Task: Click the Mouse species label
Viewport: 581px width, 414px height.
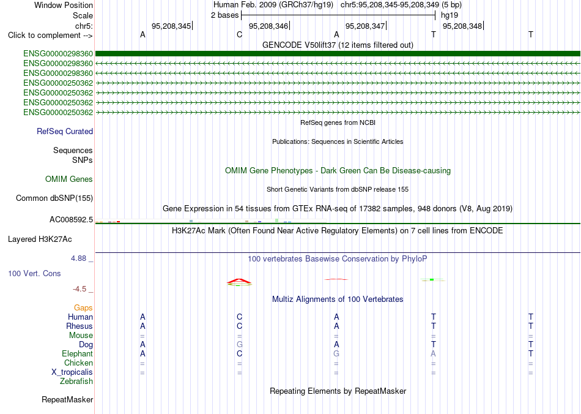Action: (81, 336)
